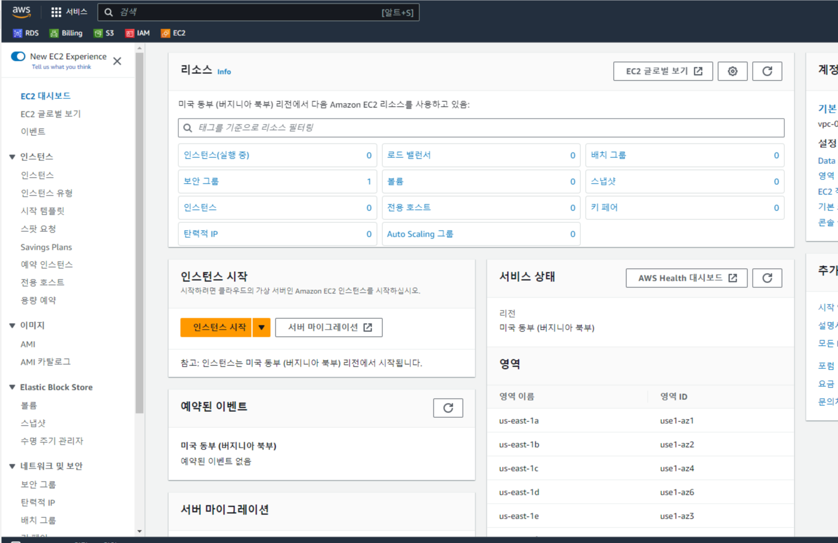Click the gear settings icon in 리소스 panel
The width and height of the screenshot is (838, 543).
(x=732, y=72)
